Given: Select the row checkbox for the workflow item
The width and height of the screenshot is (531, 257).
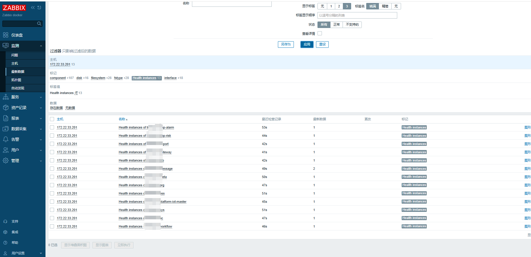Looking at the screenshot, I should click(52, 226).
